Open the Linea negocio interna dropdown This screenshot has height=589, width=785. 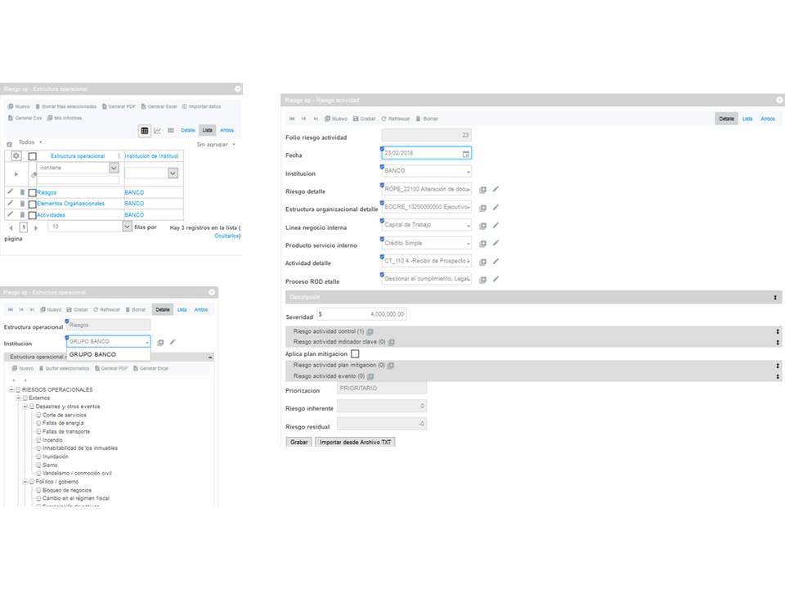tap(426, 225)
